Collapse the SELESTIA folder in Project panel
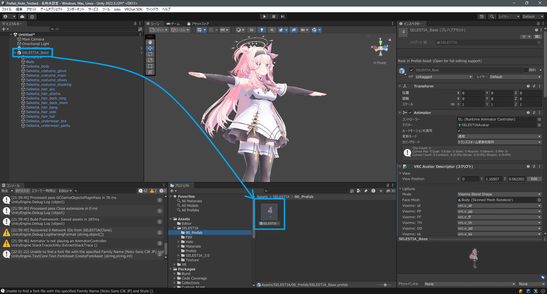Screen dimensions: 547x294 pyautogui.click(x=173, y=227)
